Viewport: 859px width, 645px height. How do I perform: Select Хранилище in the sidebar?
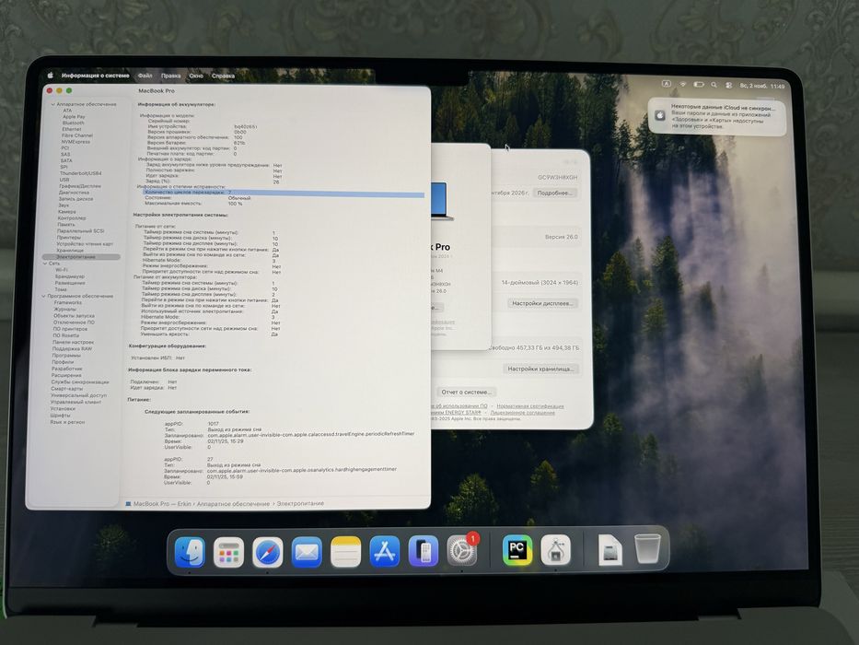(70, 250)
